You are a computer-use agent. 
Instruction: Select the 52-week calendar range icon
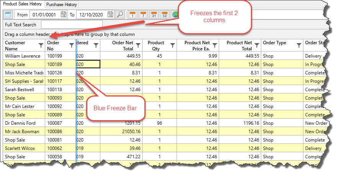[x=164, y=15]
